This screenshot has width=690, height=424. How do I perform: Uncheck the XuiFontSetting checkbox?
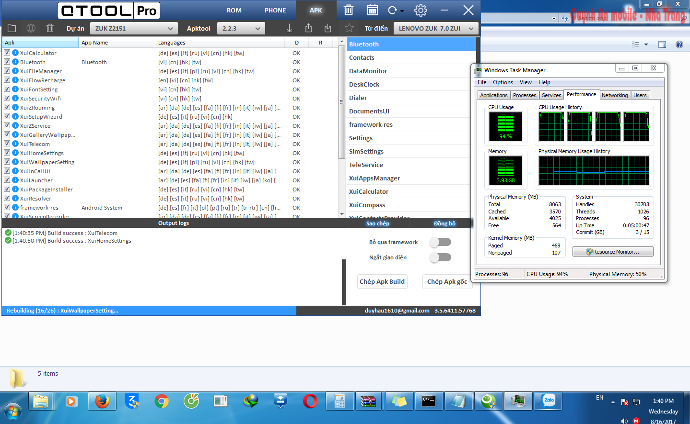[7, 89]
